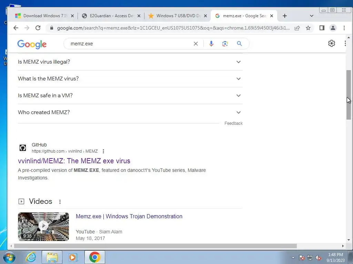The height and width of the screenshot is (264, 353).
Task: Click the blue magnifier search button
Action: pyautogui.click(x=239, y=44)
